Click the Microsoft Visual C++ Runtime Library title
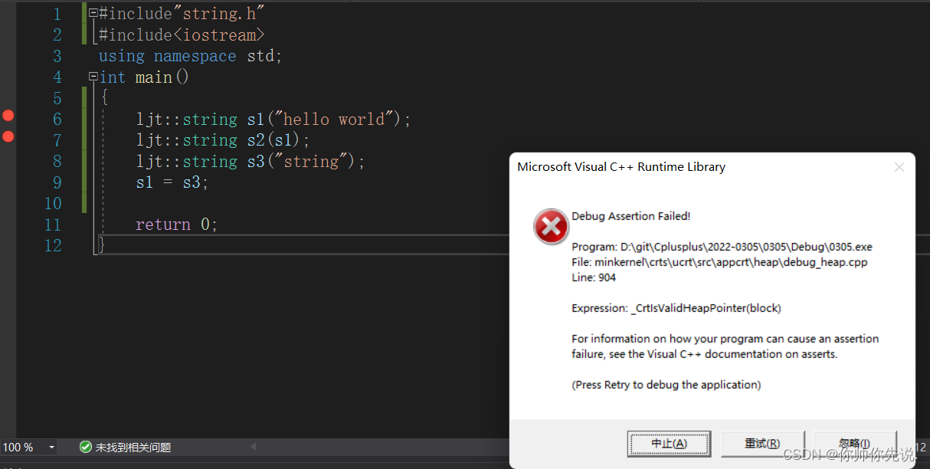Image resolution: width=930 pixels, height=469 pixels. [x=621, y=167]
